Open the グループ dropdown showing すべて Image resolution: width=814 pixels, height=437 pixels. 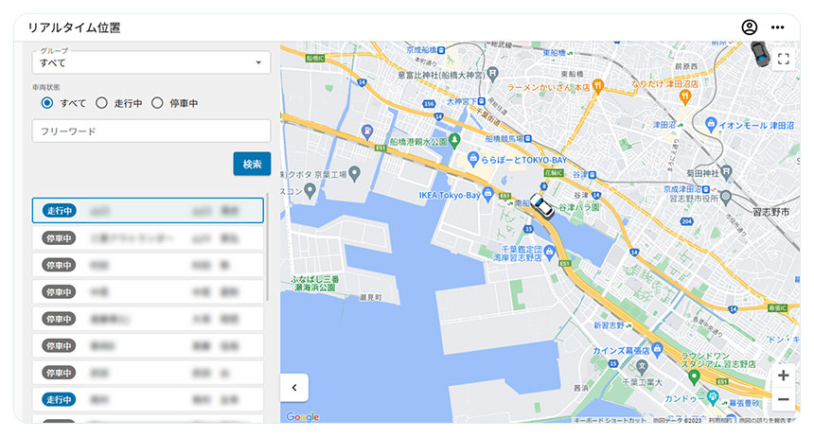pyautogui.click(x=151, y=62)
